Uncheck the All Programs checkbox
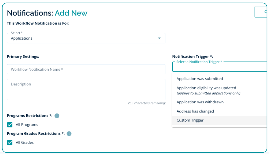The width and height of the screenshot is (269, 154). tap(10, 125)
